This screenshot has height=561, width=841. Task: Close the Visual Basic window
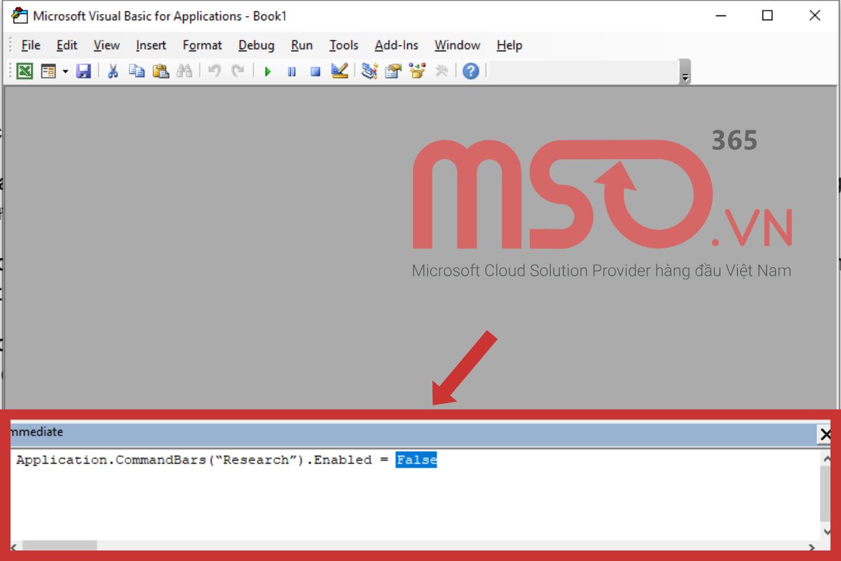[814, 15]
